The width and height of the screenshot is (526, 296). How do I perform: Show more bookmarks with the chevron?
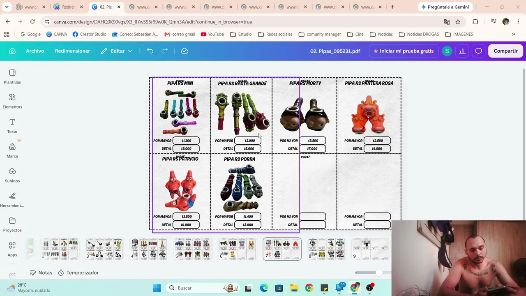coord(513,34)
